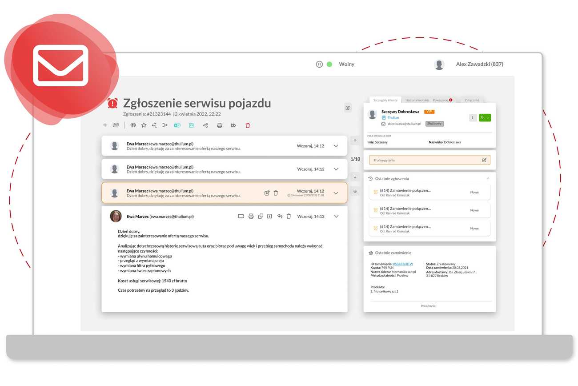Click the plus icon in ticket toolbar
The width and height of the screenshot is (578, 386).
click(105, 125)
